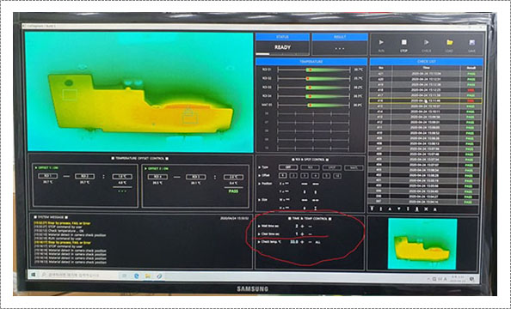
Task: Start inspection with the RUN icon
Action: coord(381,43)
